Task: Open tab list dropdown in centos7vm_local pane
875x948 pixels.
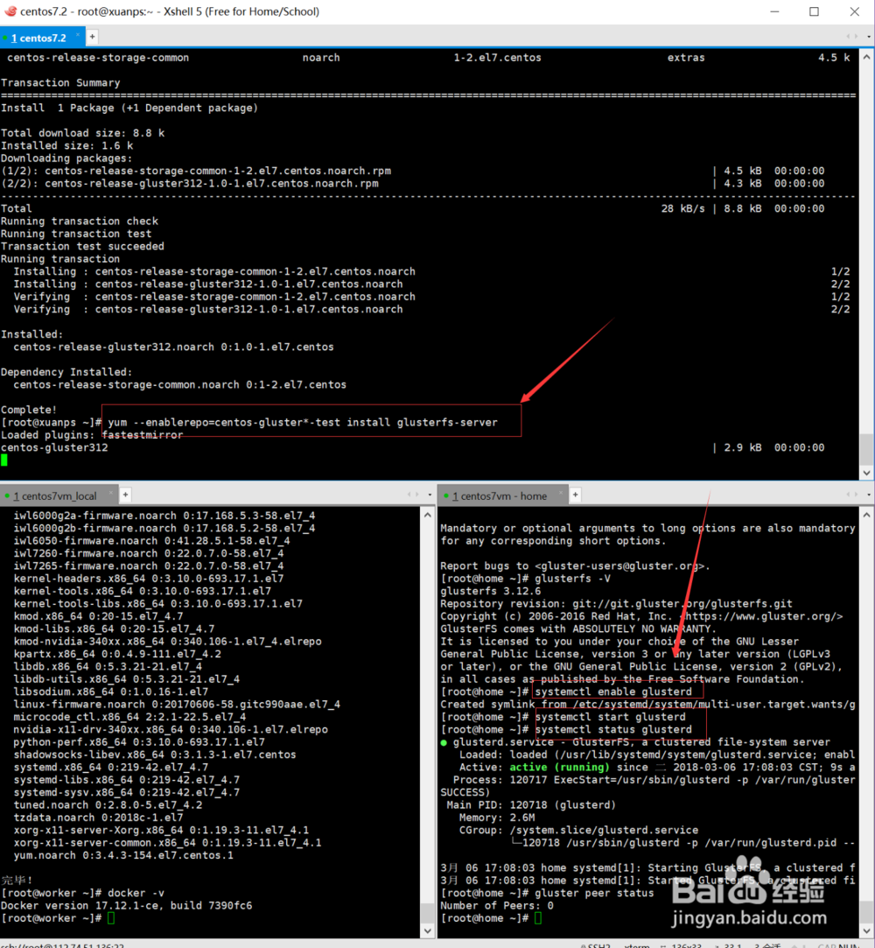Action: point(430,495)
